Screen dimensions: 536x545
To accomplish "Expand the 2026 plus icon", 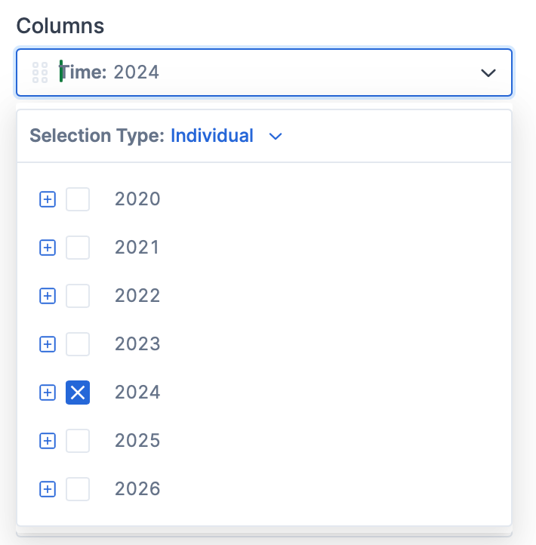I will click(48, 489).
